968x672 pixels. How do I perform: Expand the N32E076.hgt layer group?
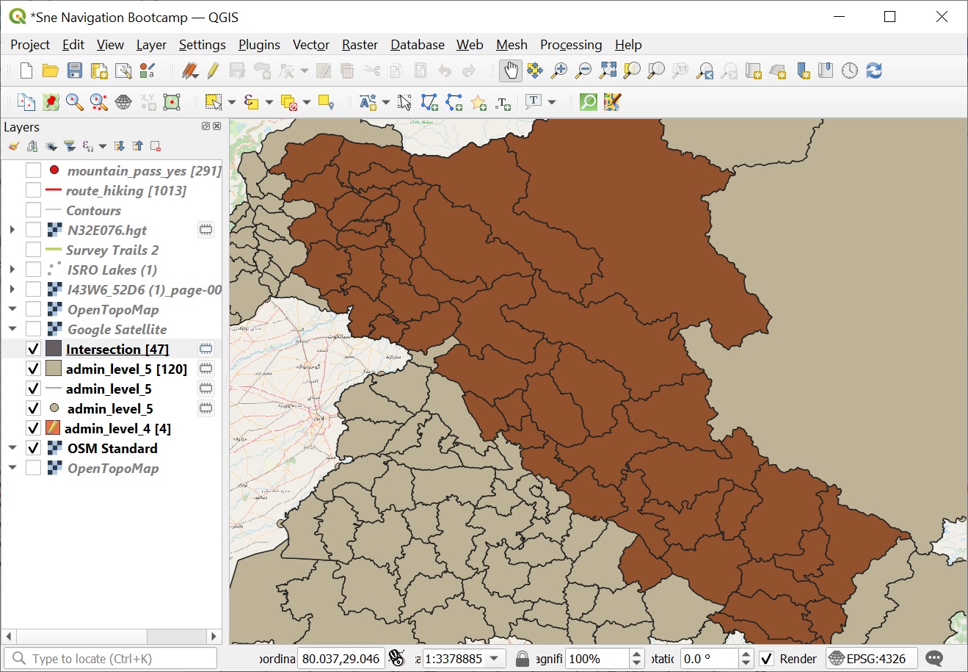pos(12,230)
